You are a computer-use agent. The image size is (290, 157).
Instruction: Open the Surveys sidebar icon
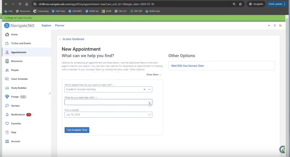click(7, 106)
